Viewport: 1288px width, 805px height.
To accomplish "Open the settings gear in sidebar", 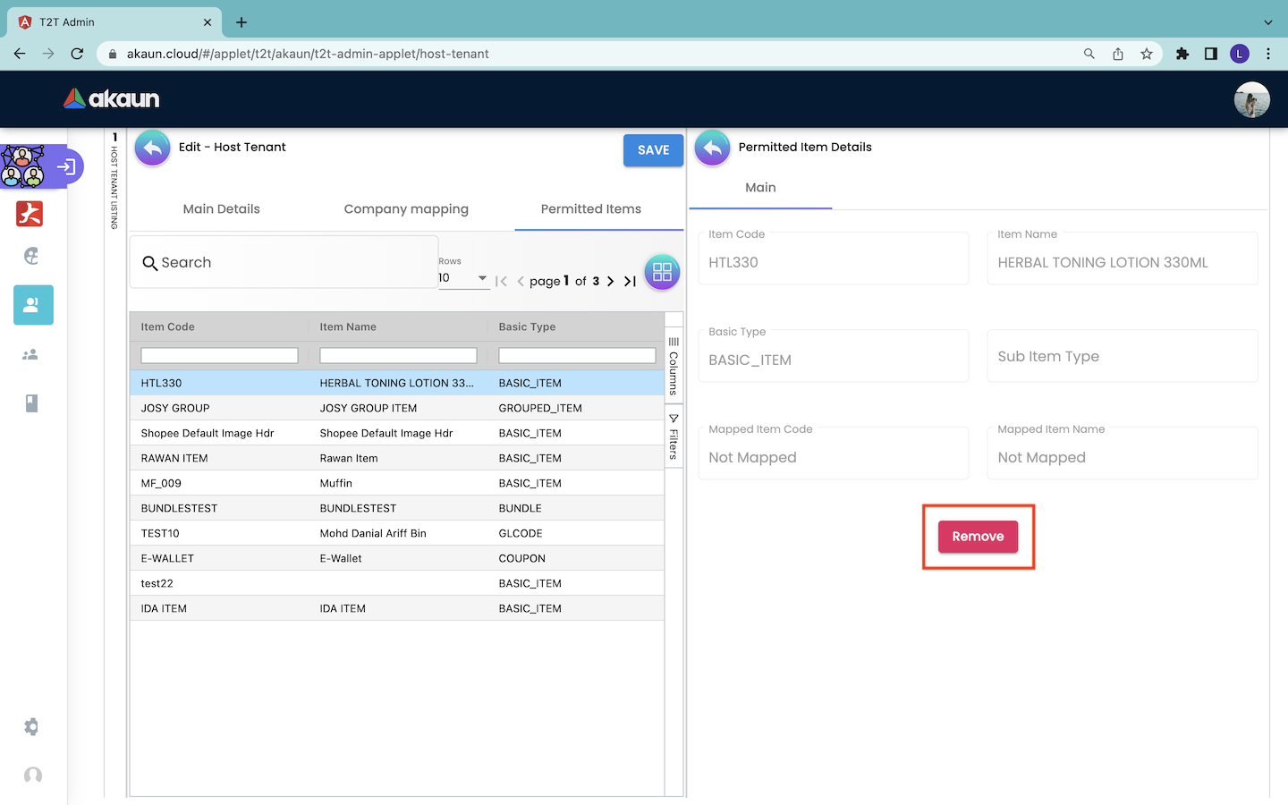I will [x=32, y=727].
